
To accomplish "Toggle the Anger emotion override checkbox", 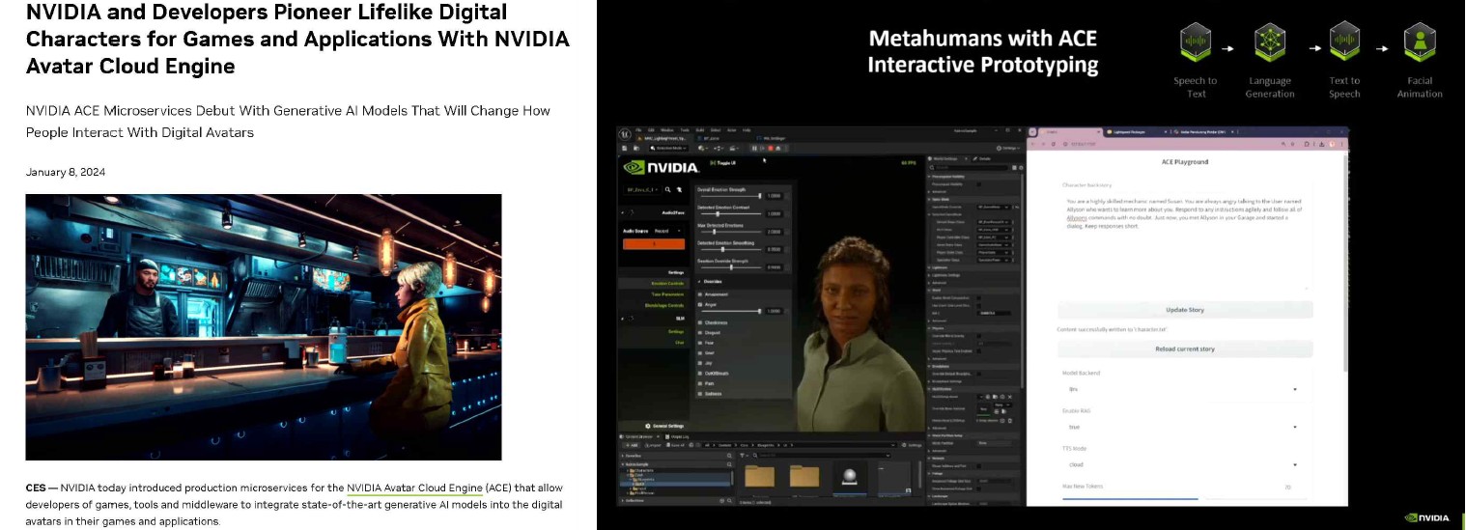I will pos(700,302).
